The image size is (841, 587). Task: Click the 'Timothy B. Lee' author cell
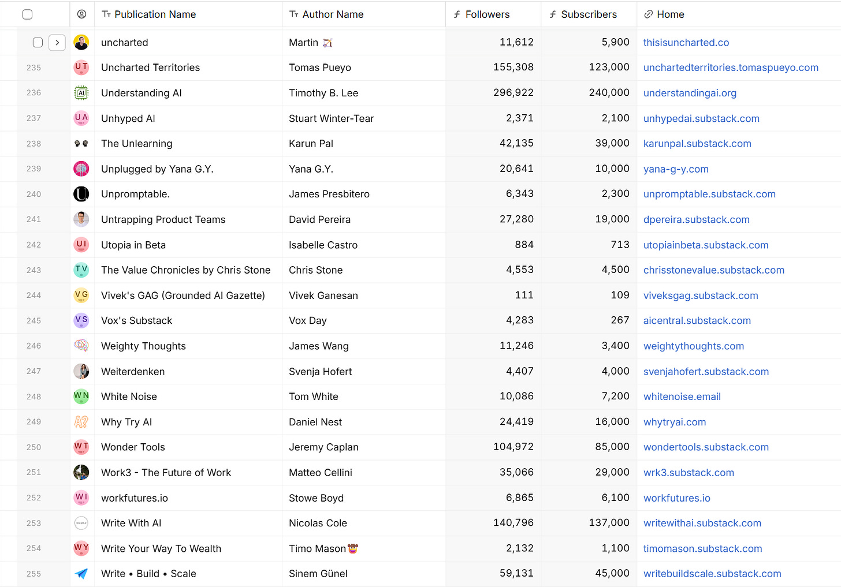364,93
